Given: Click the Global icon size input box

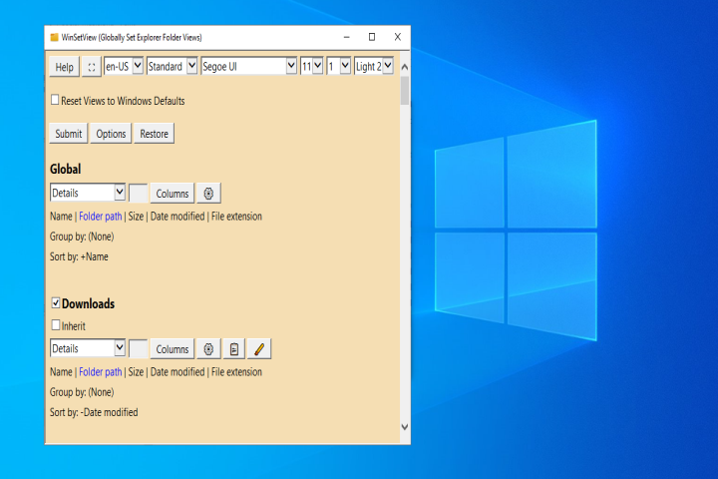Looking at the screenshot, I should (x=139, y=193).
